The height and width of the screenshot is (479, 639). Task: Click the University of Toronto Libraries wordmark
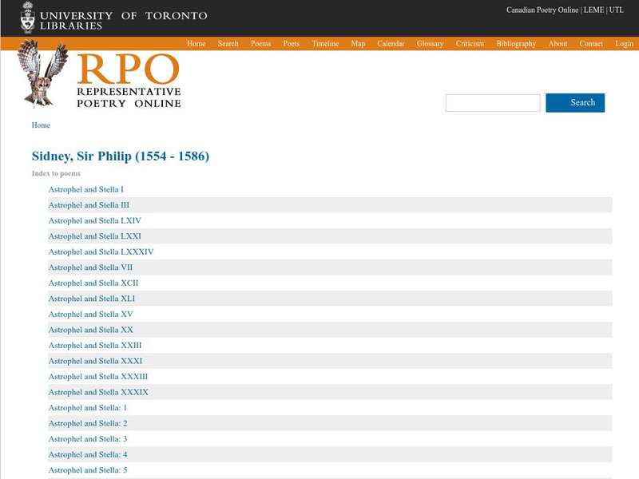(124, 21)
